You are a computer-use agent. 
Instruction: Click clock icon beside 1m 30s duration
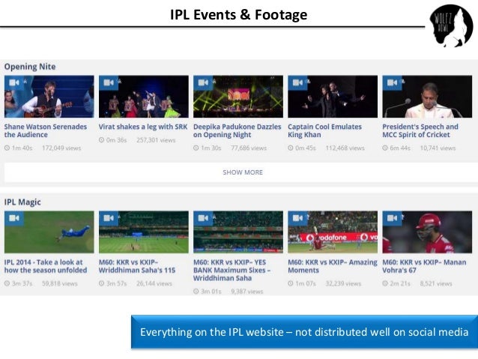[196, 148]
